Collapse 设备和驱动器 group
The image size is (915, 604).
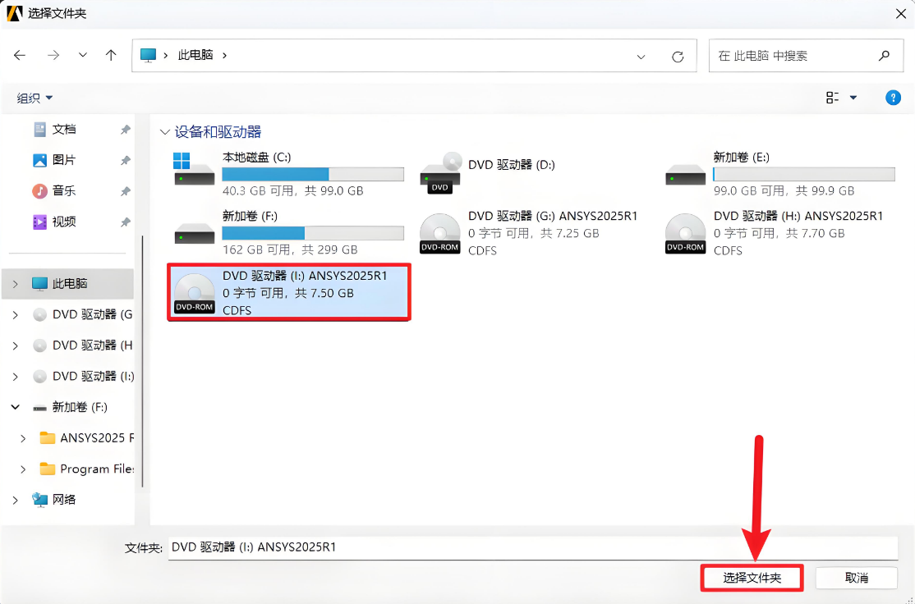click(165, 132)
